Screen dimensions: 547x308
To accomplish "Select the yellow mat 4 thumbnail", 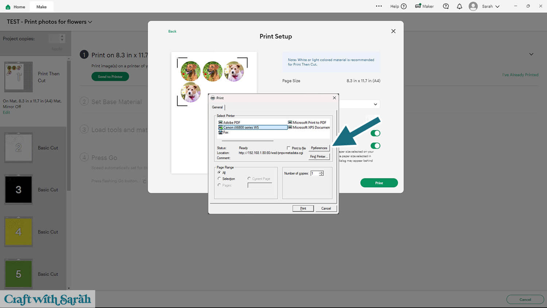I will pos(19,232).
